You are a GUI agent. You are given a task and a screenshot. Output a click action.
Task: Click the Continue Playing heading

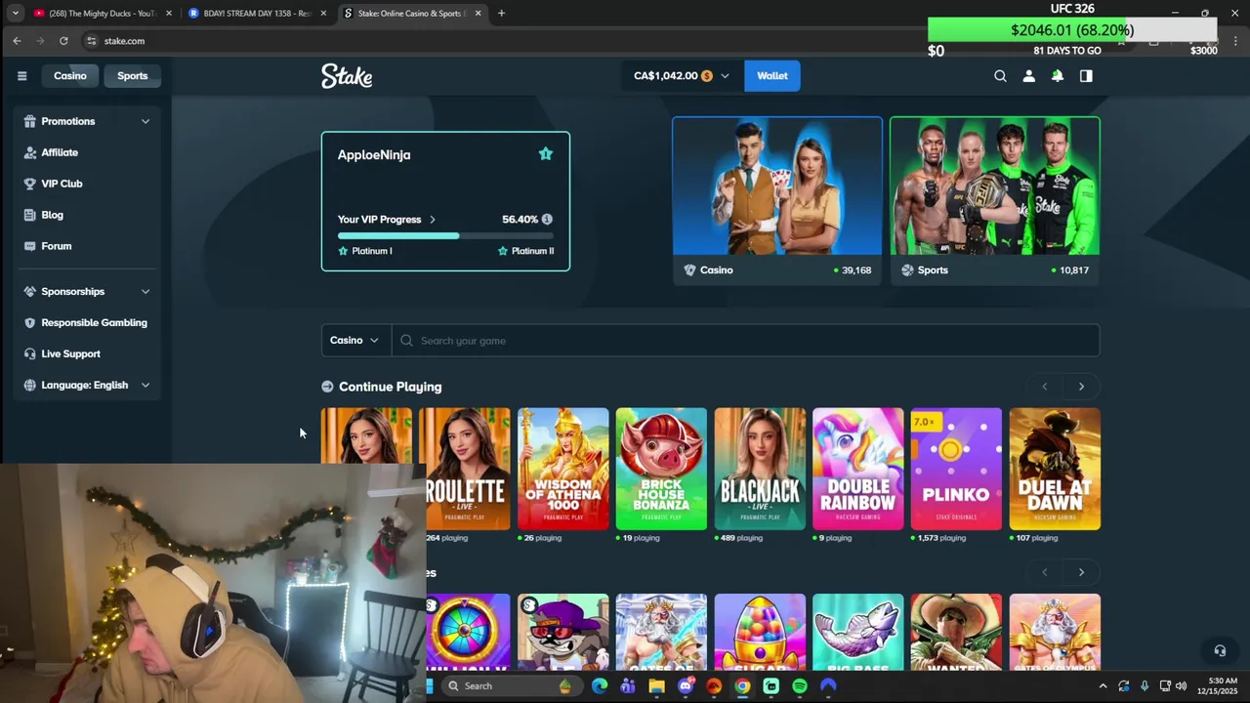390,387
